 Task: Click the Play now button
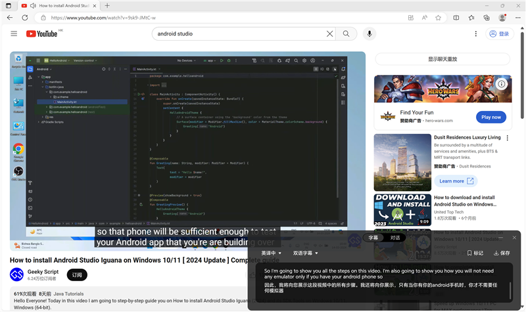point(490,118)
